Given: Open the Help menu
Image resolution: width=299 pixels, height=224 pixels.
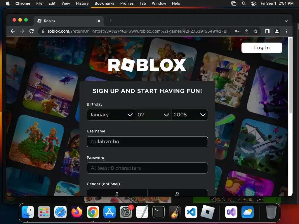Looking at the screenshot, I should pos(176,3).
